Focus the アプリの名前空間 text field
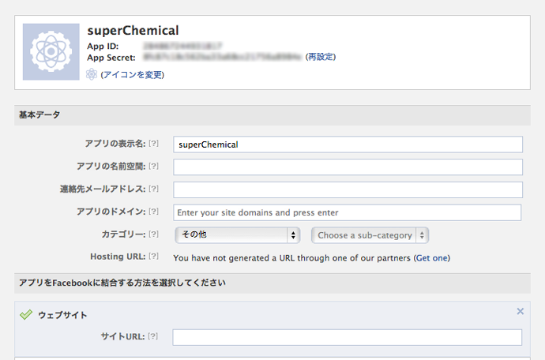The width and height of the screenshot is (545, 360). pos(348,167)
